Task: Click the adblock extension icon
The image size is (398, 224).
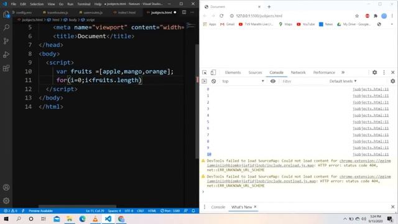Action: (368, 16)
